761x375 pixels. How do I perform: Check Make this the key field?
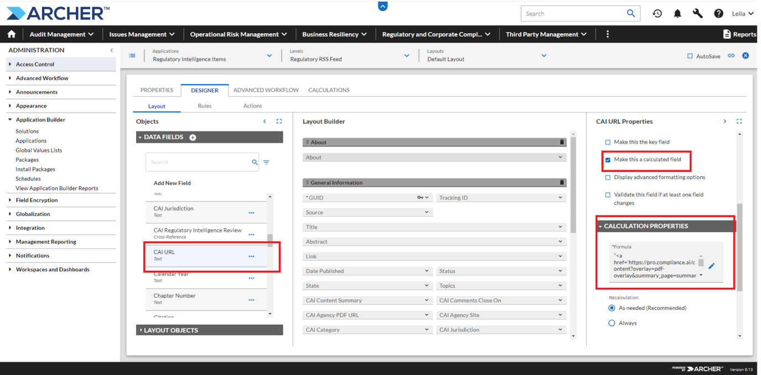pyautogui.click(x=608, y=142)
